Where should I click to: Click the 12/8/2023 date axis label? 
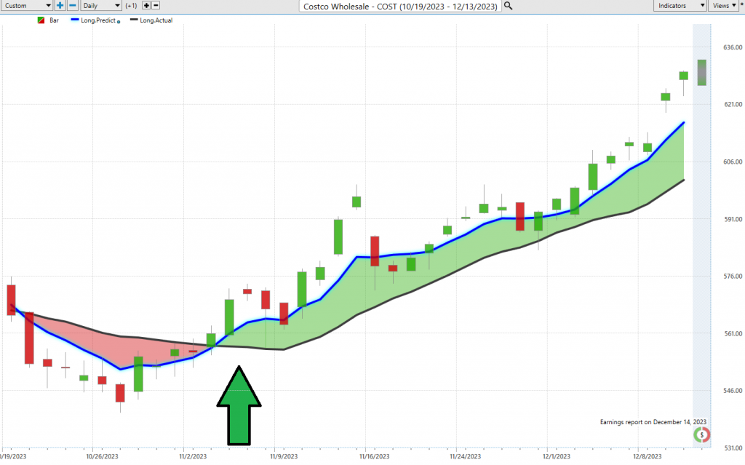tap(647, 456)
